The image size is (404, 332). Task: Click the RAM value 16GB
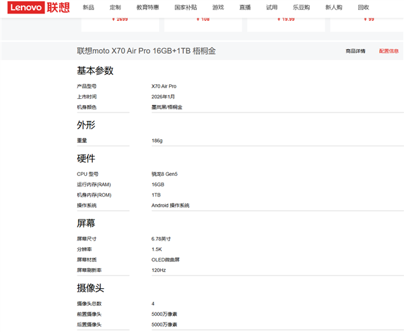[158, 185]
